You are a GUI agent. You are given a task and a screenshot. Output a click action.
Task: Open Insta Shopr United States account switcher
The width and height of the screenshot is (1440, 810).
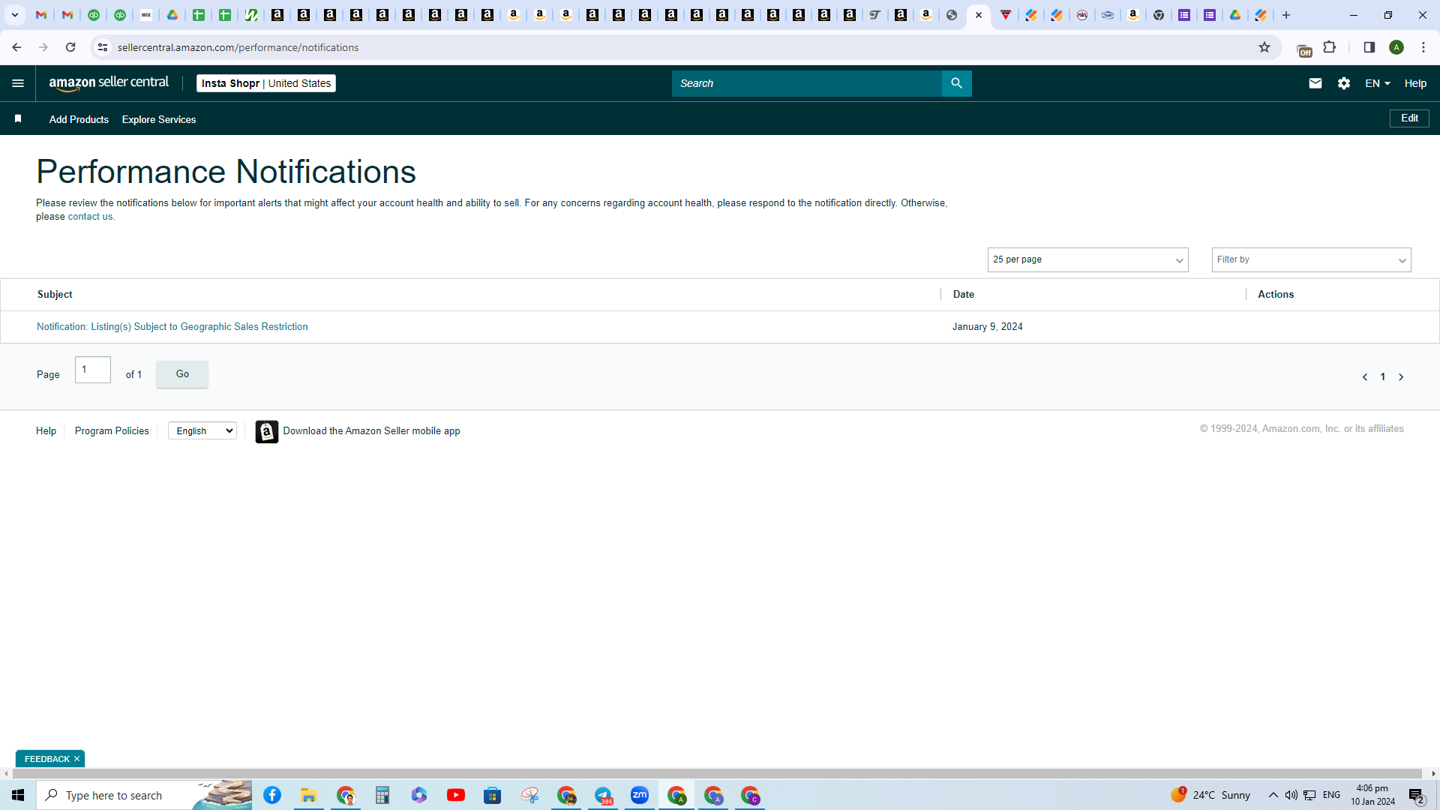[266, 83]
